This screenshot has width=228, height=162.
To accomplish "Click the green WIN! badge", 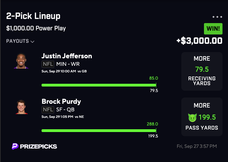I will click(x=213, y=28).
